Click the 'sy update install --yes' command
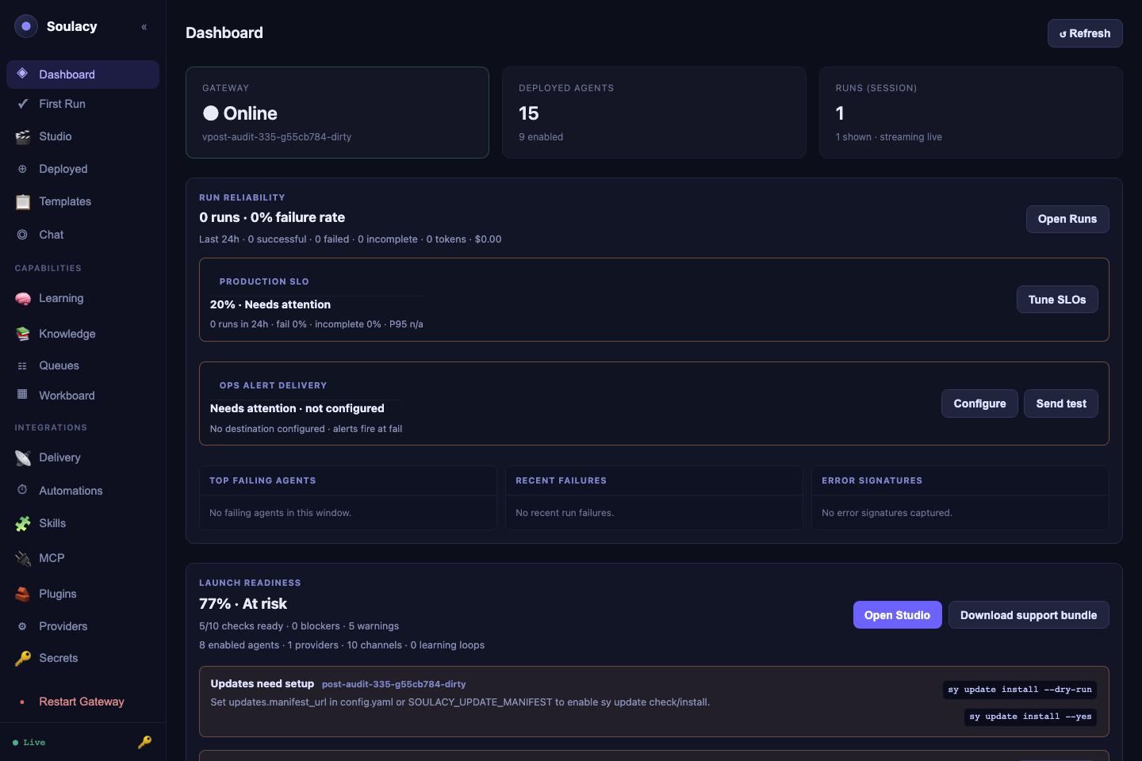1142x761 pixels. pyautogui.click(x=1030, y=717)
